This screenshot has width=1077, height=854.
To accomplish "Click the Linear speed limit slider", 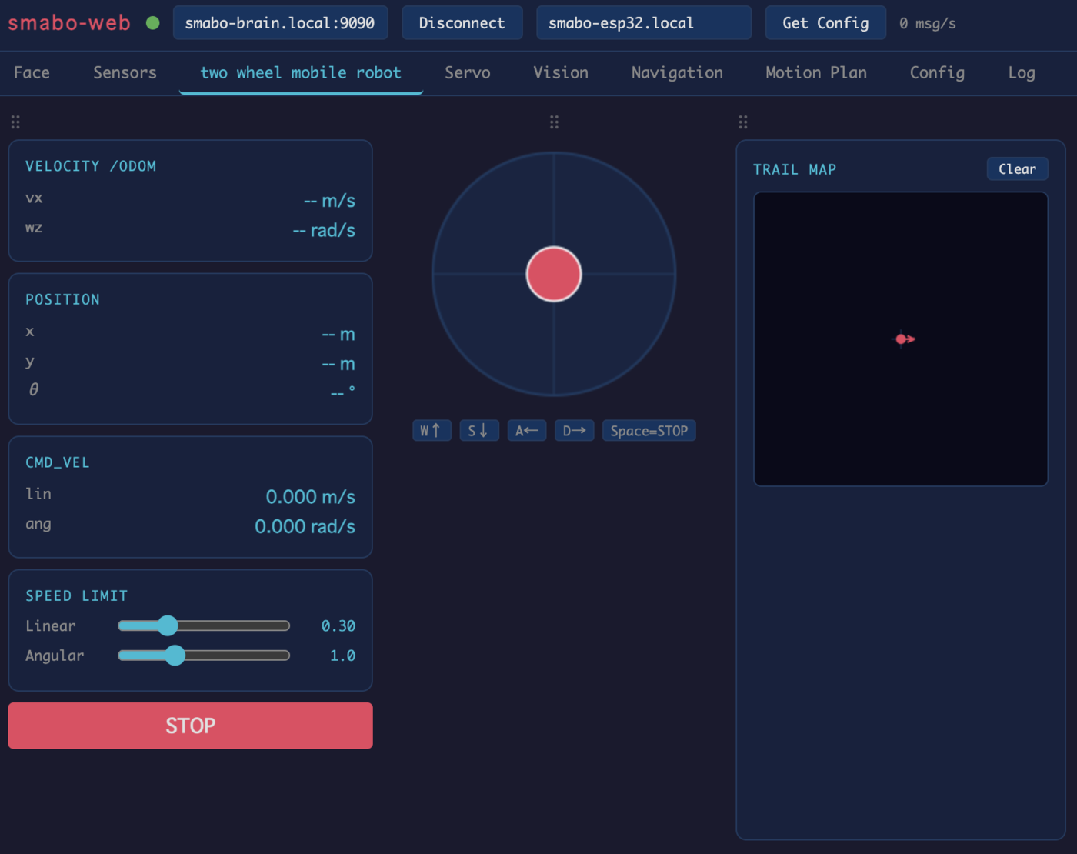I will [x=204, y=625].
